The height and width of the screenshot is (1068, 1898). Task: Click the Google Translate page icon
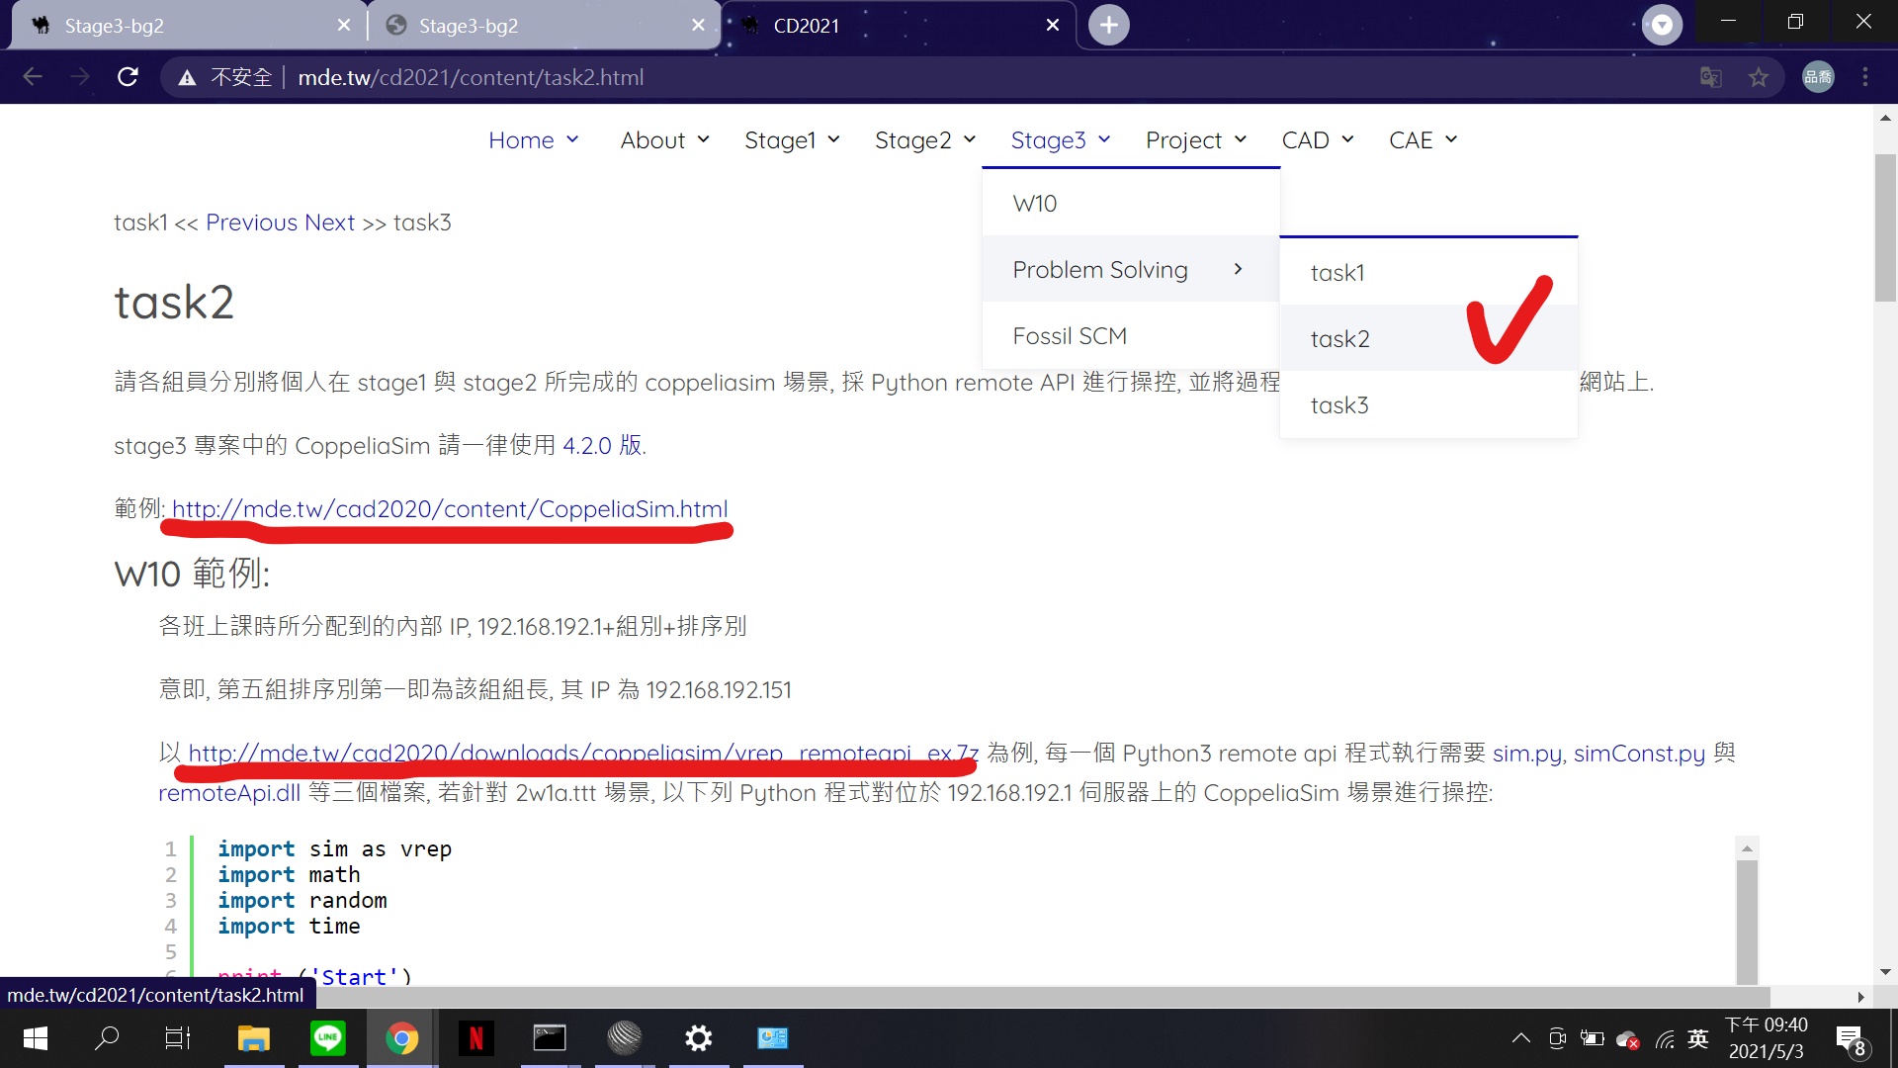click(1710, 77)
